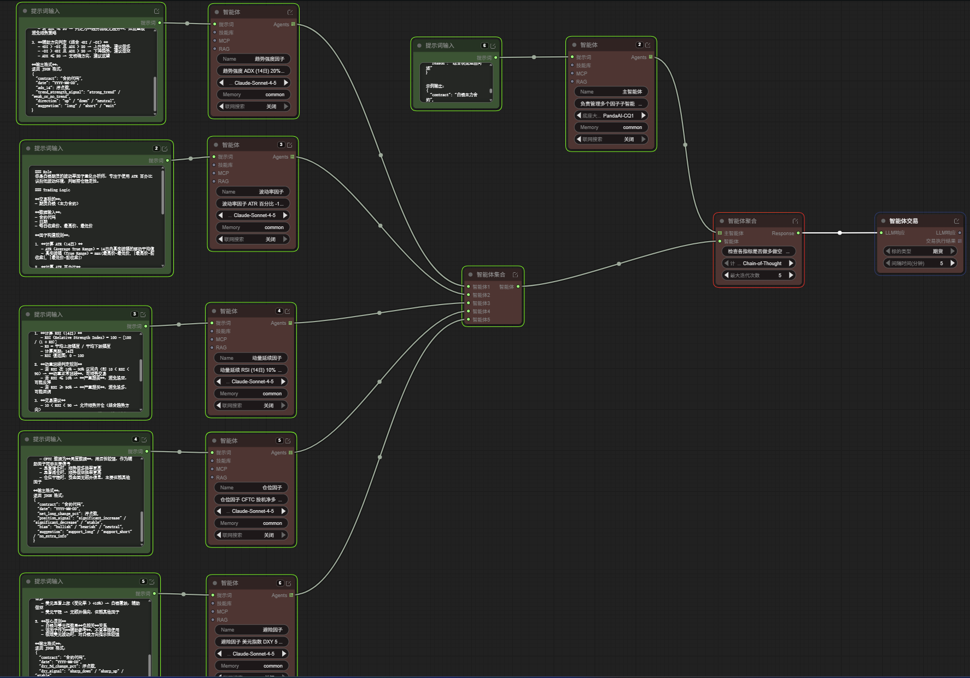
Task: Click the Response output port on 智能体聚合
Action: click(x=798, y=233)
